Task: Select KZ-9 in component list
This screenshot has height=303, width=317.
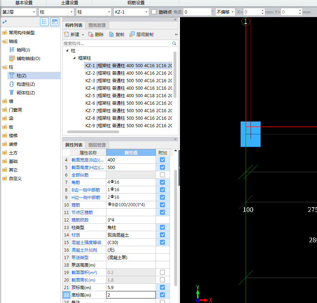Action: click(x=128, y=125)
